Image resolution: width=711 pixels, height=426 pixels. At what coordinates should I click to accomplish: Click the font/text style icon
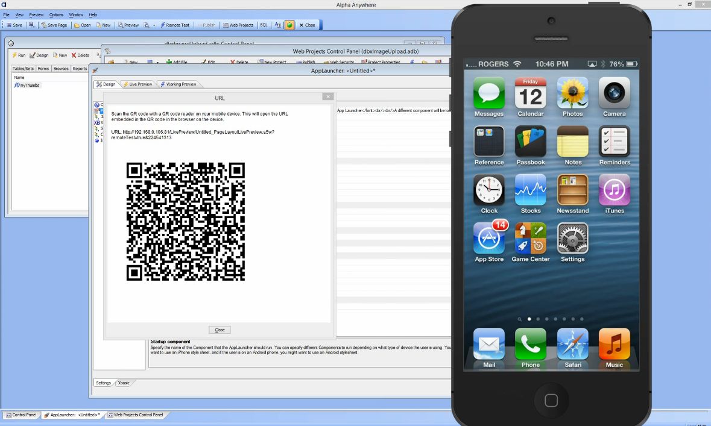pos(277,25)
